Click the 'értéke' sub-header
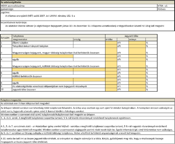The width and height of the screenshot is (175, 144). click(109, 39)
